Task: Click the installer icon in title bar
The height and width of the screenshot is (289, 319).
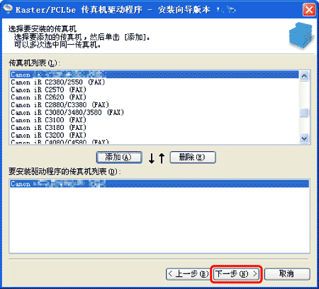Action: pos(8,9)
